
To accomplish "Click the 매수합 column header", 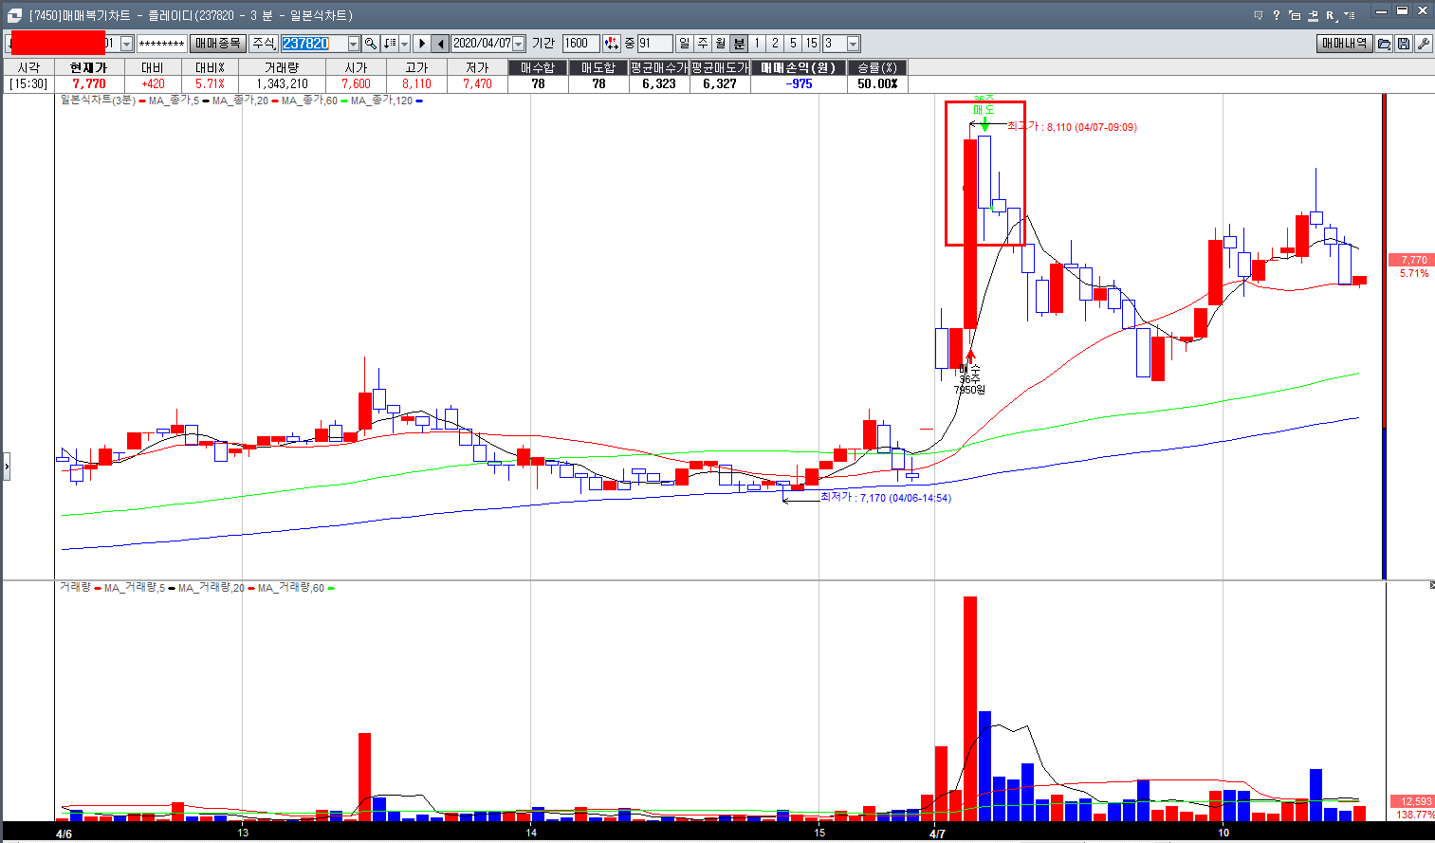I will coord(538,67).
